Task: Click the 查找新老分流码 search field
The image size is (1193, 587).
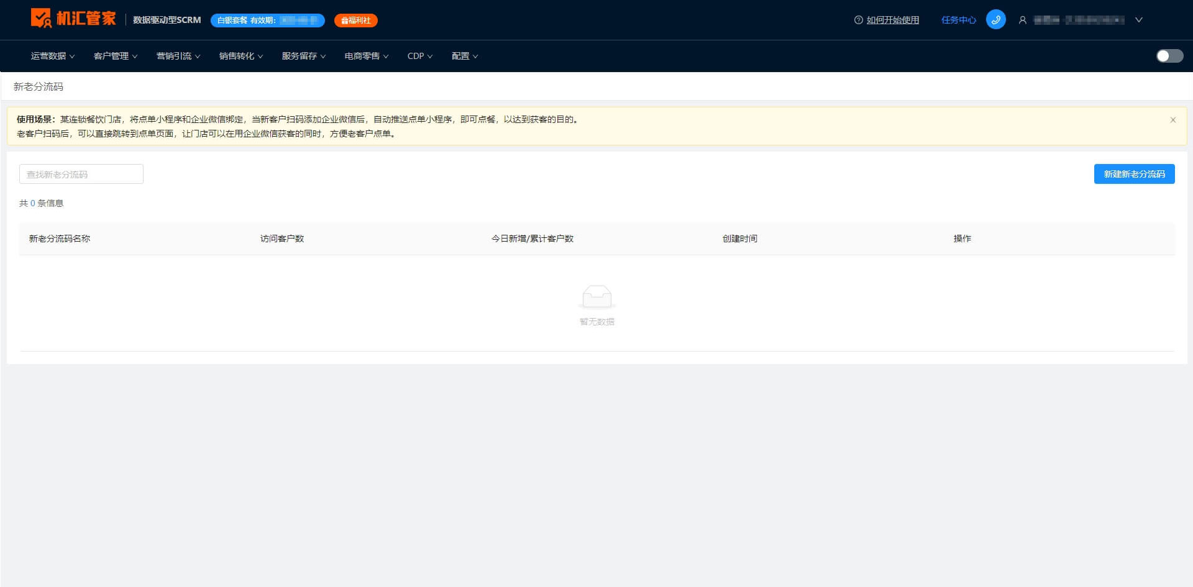Action: point(81,174)
